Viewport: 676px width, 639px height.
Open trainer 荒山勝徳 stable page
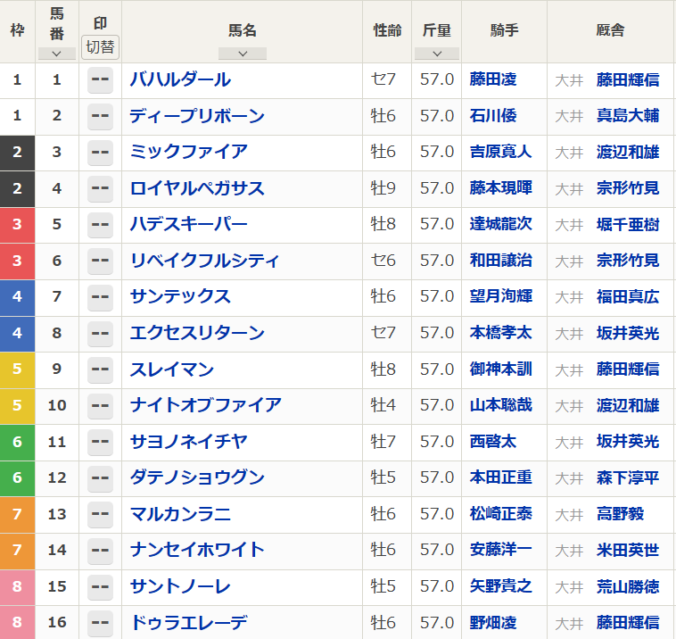[x=628, y=586]
